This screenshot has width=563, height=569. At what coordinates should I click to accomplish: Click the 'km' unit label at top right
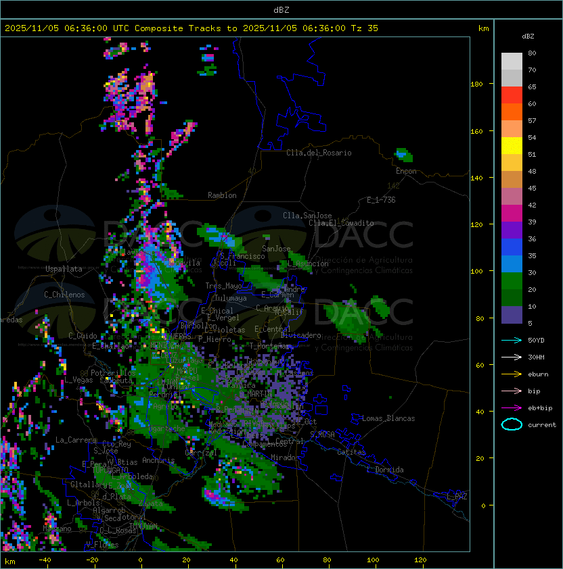click(483, 28)
